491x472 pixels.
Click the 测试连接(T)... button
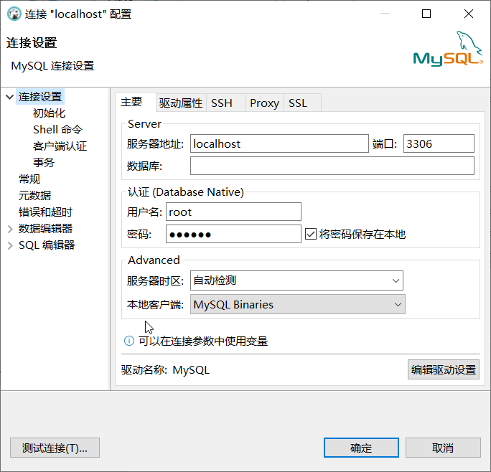click(55, 448)
